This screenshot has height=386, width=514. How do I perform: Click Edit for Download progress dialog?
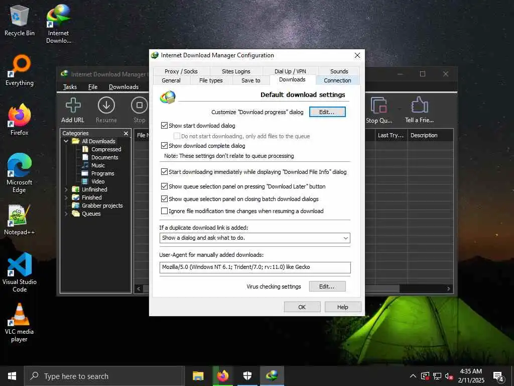327,112
